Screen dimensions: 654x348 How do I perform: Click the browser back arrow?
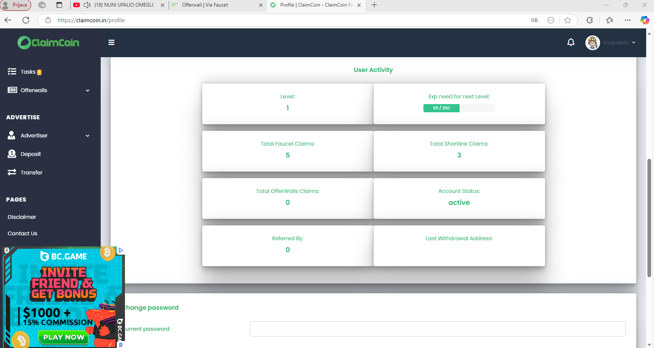point(8,20)
